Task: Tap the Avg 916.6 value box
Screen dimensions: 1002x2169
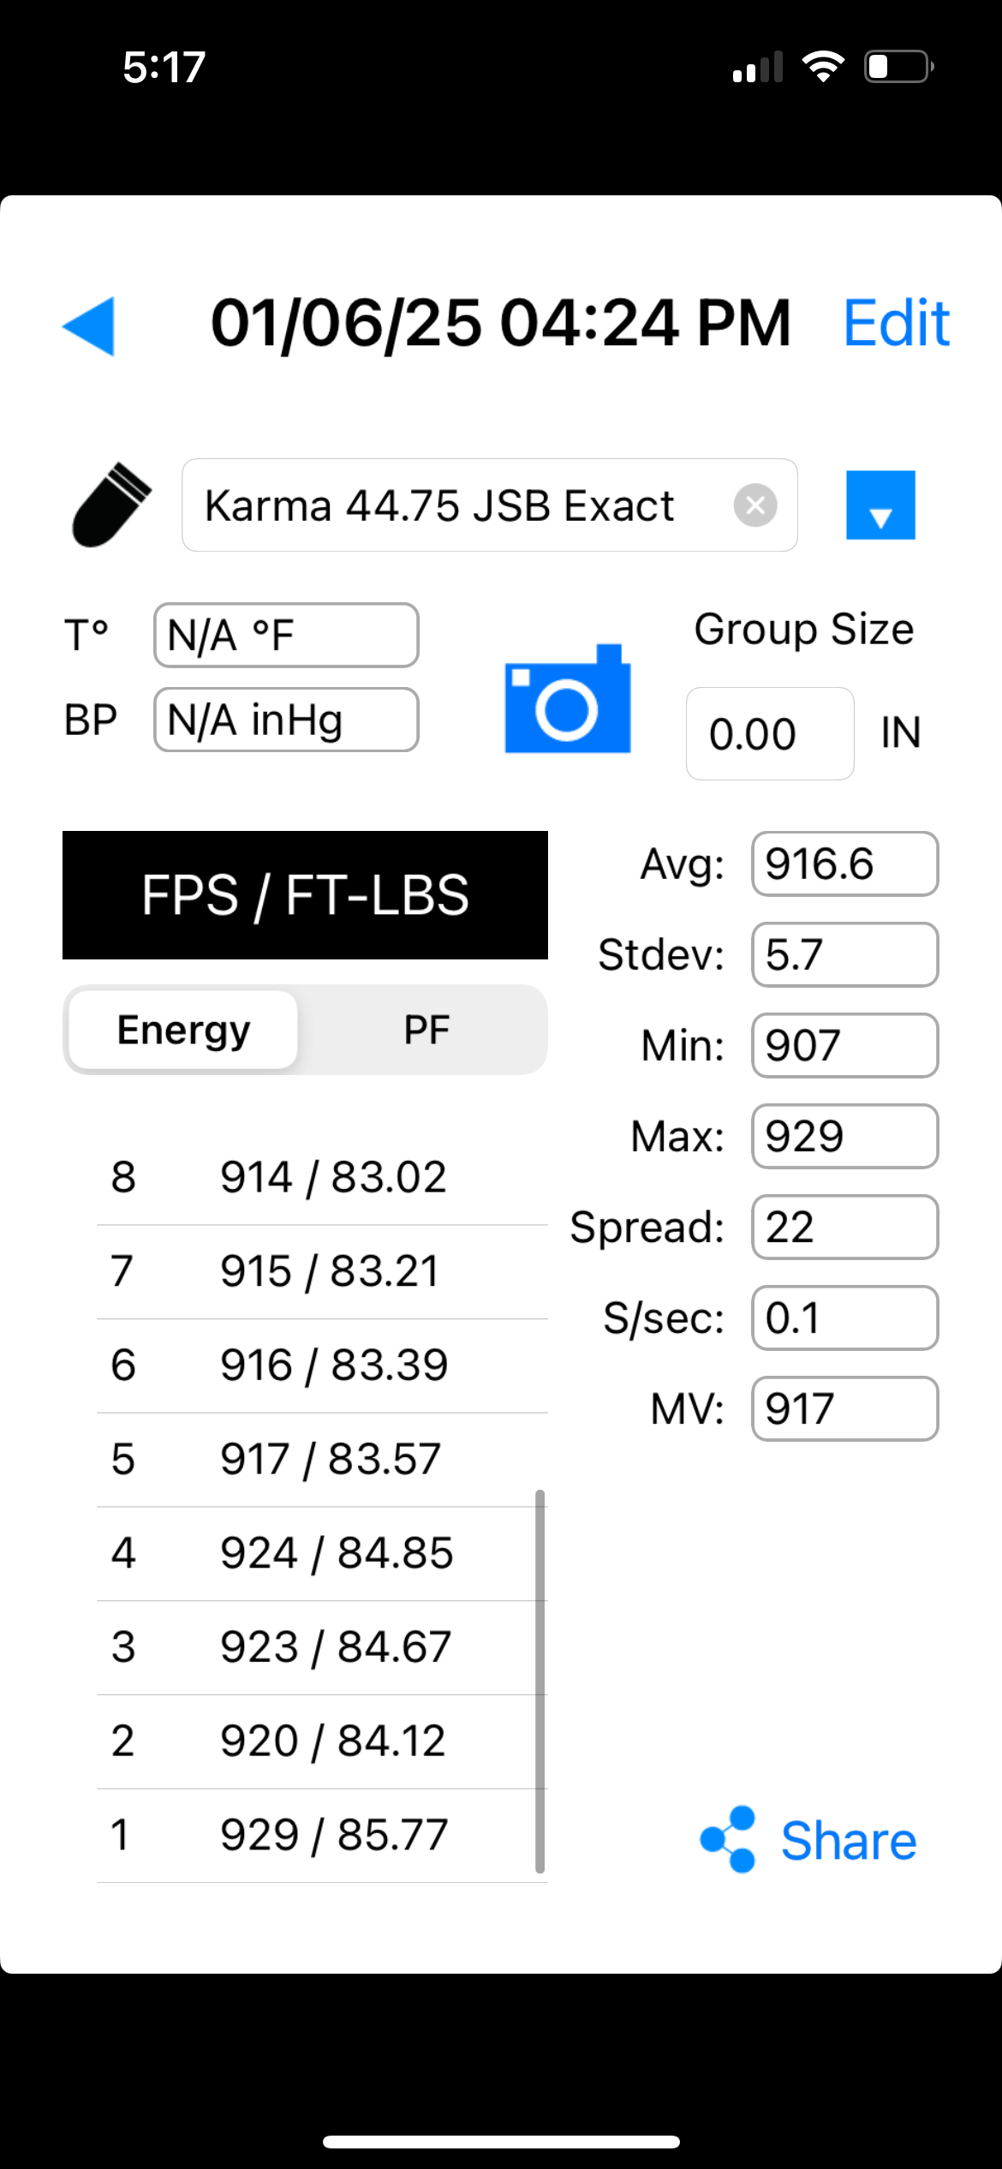Action: 845,863
